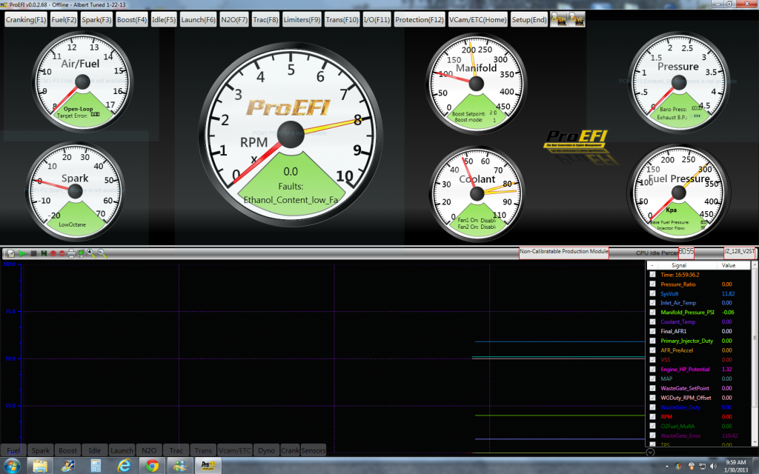Stop playback with the gray square button
759x474 pixels.
(33, 253)
